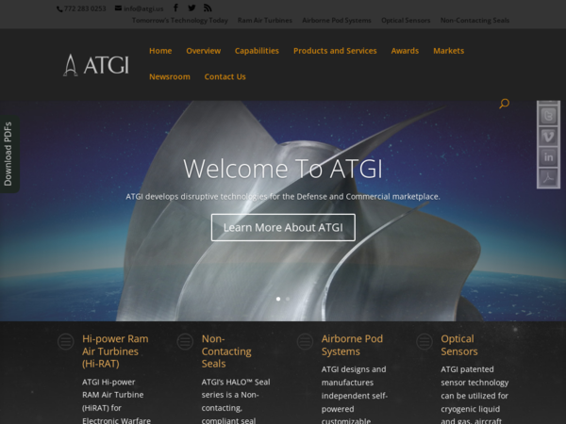566x424 pixels.
Task: Open the Newsroom menu item
Action: click(x=170, y=77)
